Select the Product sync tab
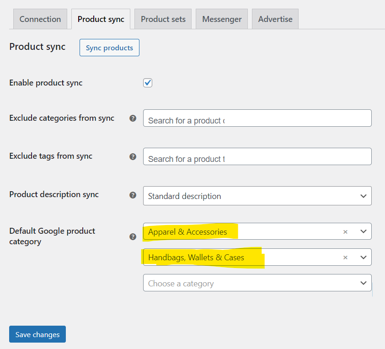 (101, 19)
